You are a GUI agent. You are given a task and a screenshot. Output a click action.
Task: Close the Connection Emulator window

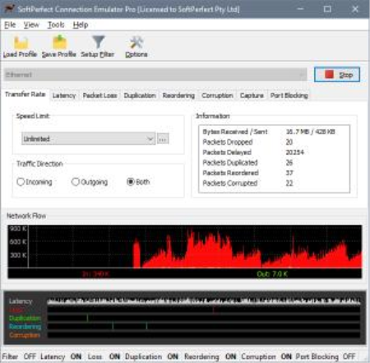point(355,9)
